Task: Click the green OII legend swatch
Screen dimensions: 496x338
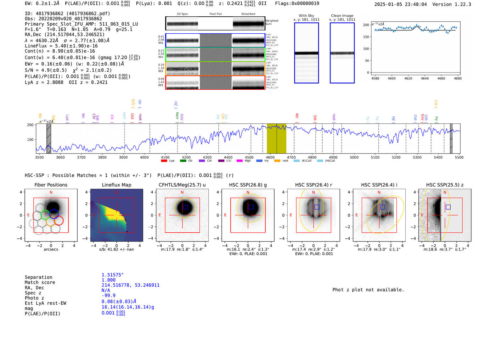Action: tap(183, 161)
